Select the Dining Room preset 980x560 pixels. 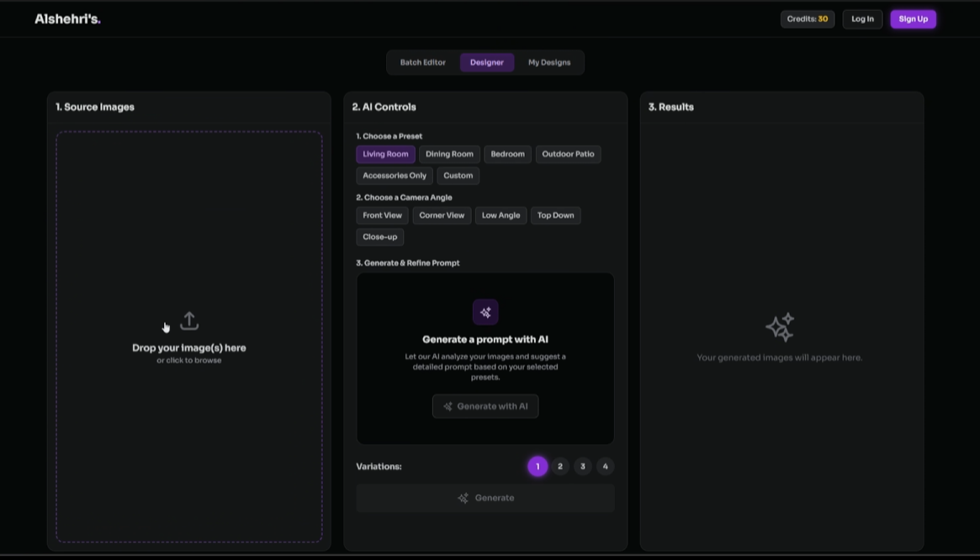coord(448,154)
